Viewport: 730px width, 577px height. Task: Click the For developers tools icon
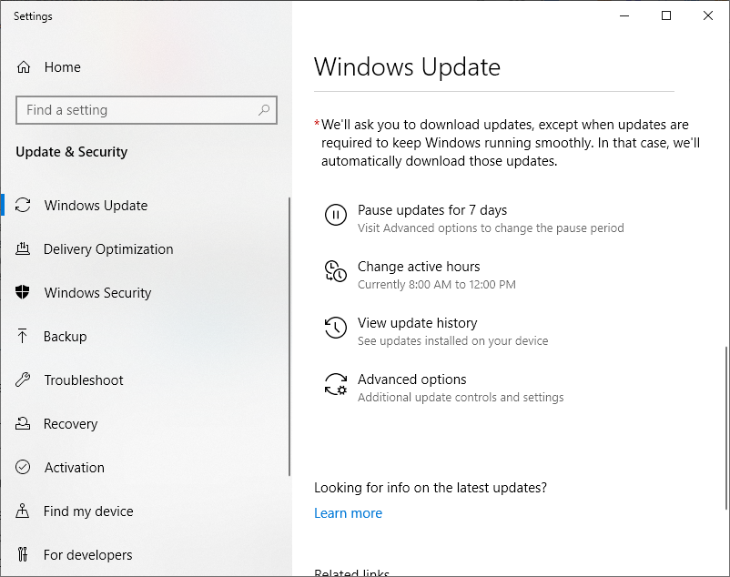tap(23, 554)
